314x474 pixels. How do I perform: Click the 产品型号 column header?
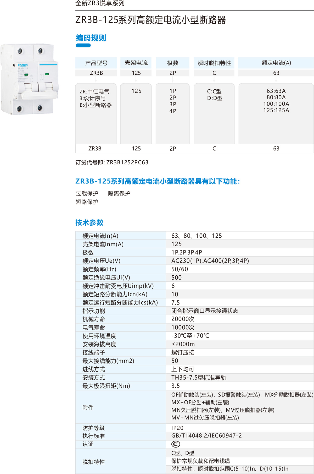point(96,63)
